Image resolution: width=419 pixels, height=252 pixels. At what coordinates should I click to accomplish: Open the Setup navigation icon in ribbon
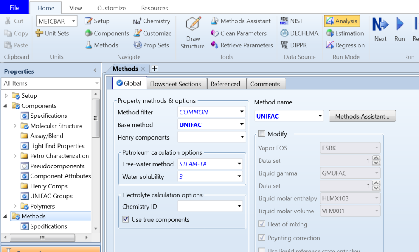click(97, 21)
